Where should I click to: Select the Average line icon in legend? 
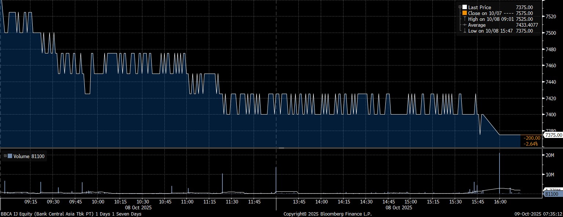click(x=465, y=25)
